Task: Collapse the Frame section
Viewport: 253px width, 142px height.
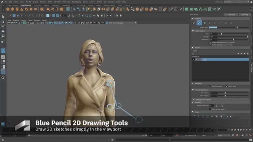Action: pyautogui.click(x=192, y=112)
